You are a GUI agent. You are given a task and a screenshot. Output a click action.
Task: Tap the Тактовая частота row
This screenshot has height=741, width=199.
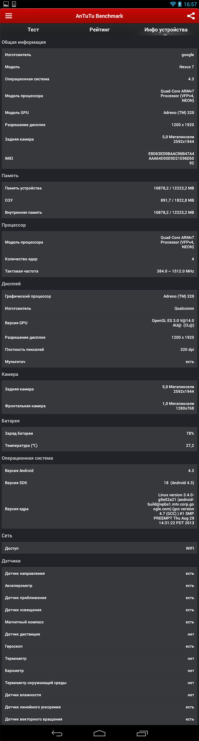click(x=99, y=271)
